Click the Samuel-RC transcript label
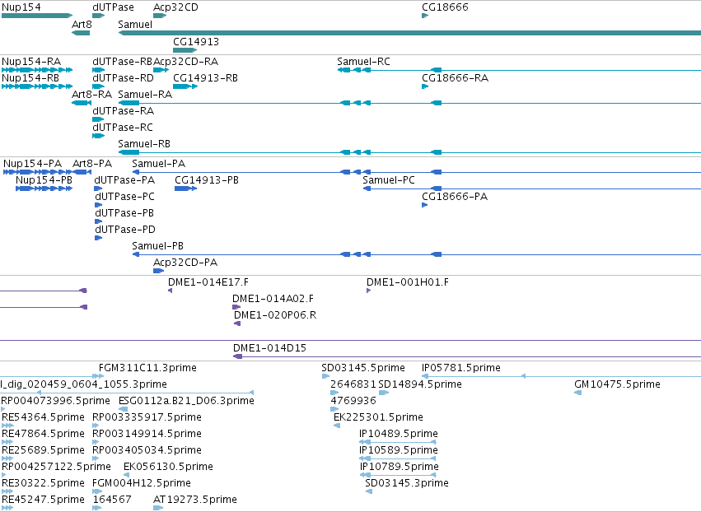 363,61
